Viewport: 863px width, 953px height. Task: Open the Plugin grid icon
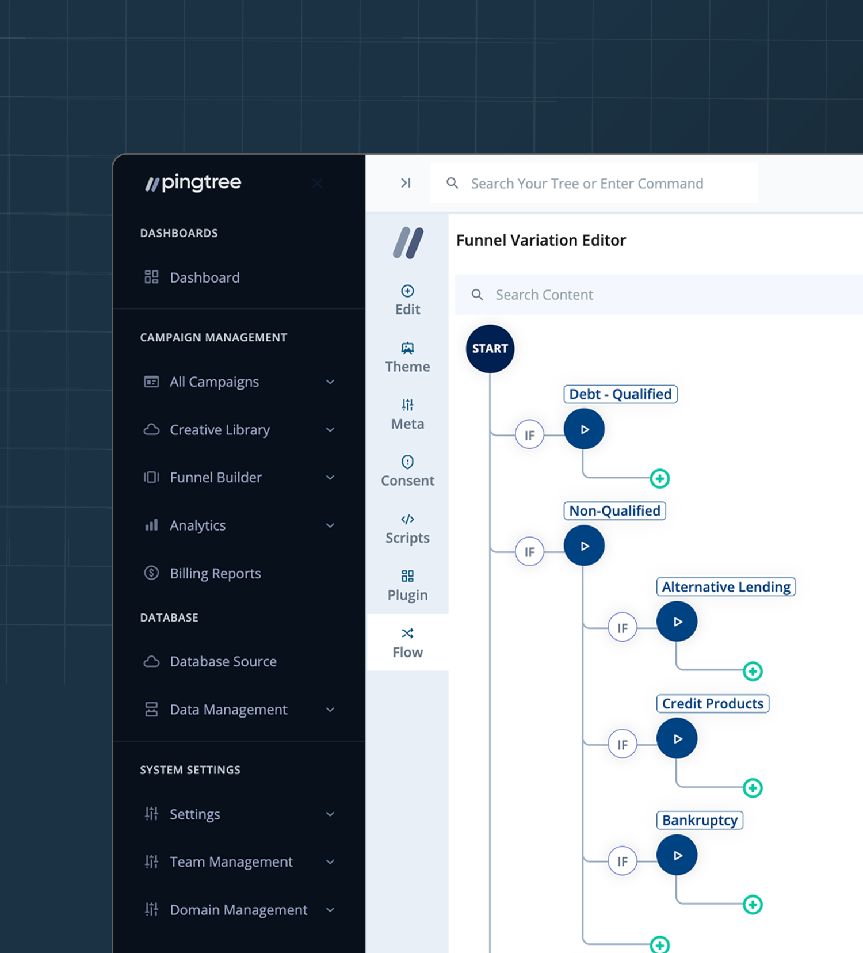click(407, 576)
